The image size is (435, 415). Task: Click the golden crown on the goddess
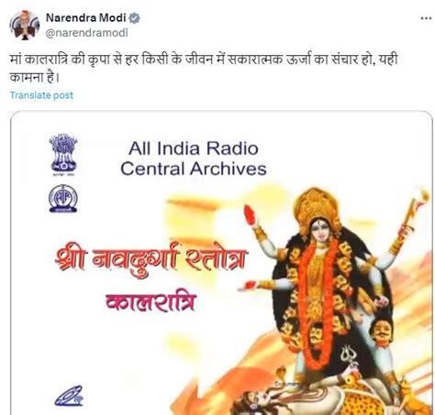pos(317,209)
